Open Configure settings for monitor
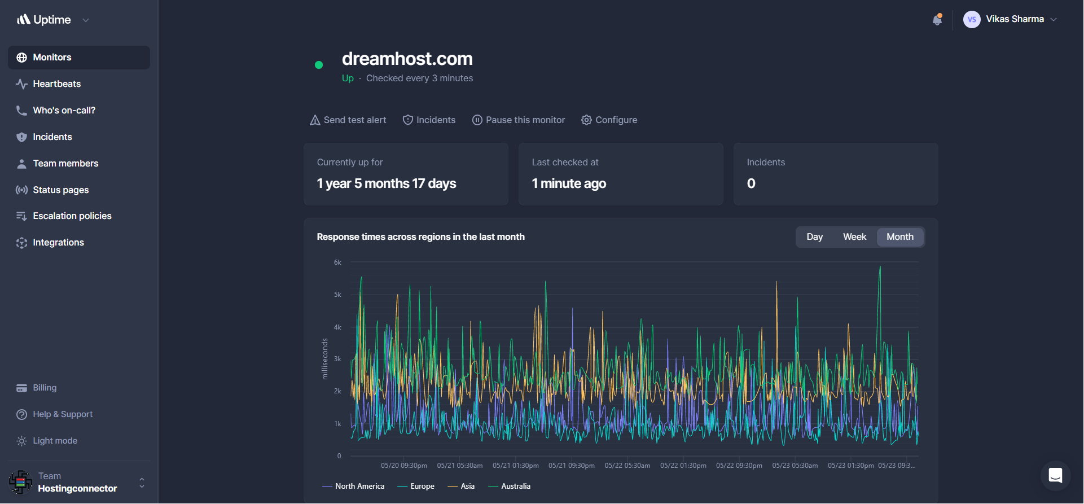 pyautogui.click(x=609, y=120)
